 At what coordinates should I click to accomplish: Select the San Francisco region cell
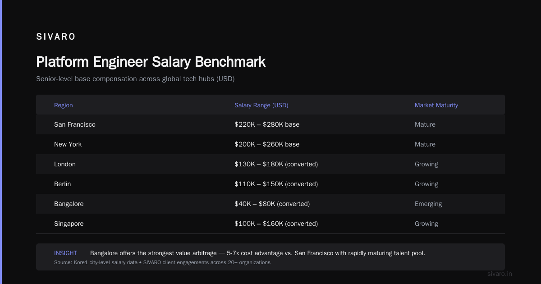click(75, 124)
